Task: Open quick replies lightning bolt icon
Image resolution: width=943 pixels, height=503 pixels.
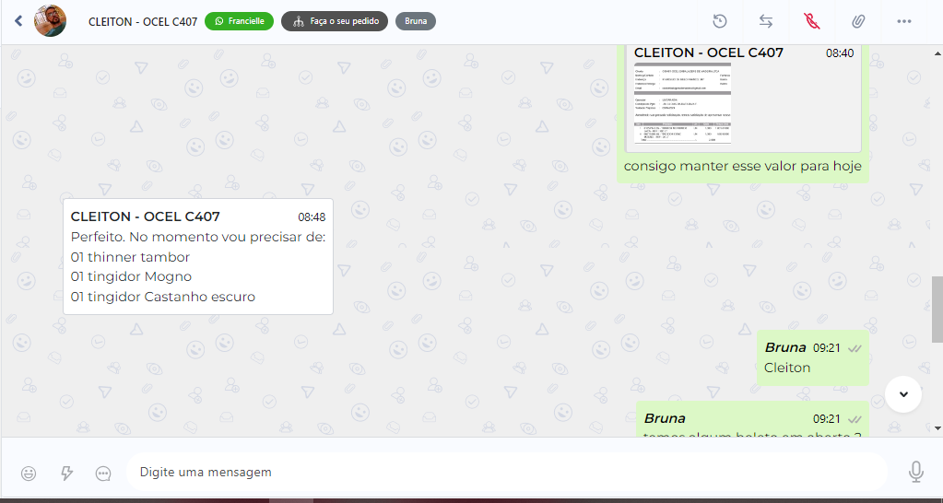Action: tap(66, 473)
